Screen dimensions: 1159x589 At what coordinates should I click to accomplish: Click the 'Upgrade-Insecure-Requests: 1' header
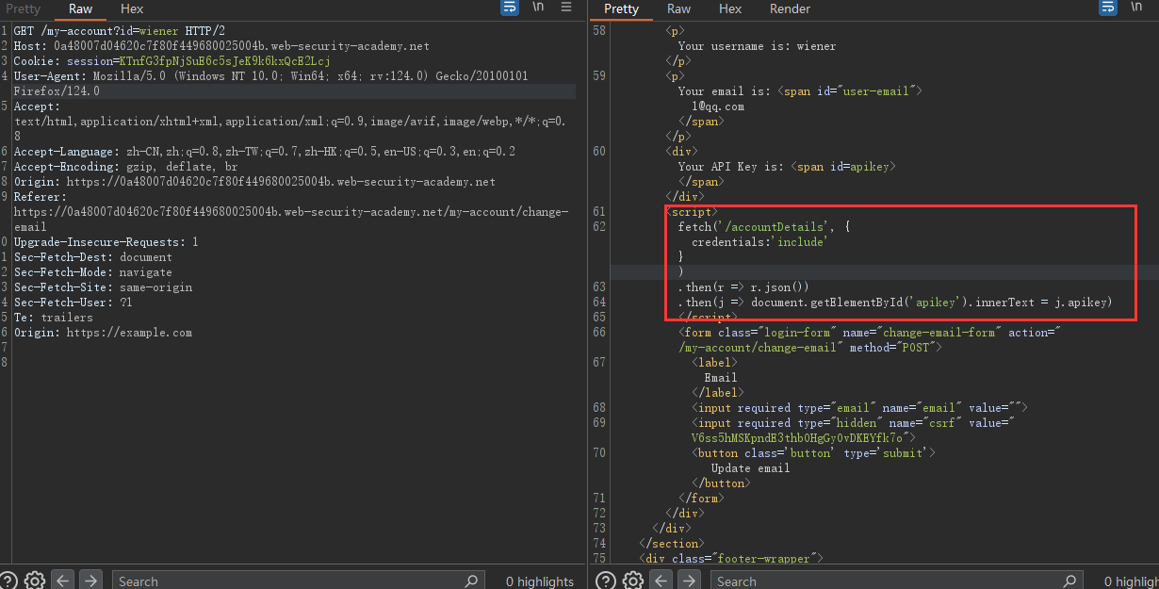[x=106, y=242]
